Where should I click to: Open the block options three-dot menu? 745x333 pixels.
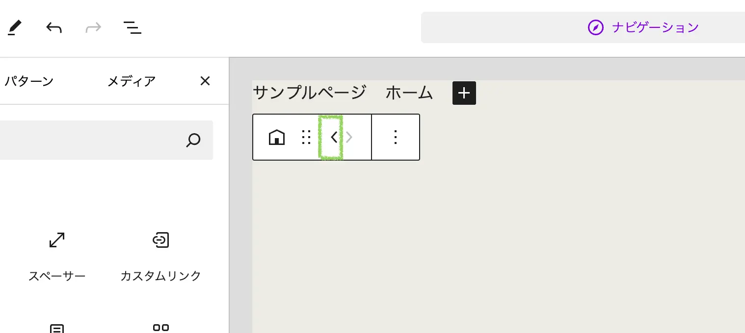click(x=396, y=138)
